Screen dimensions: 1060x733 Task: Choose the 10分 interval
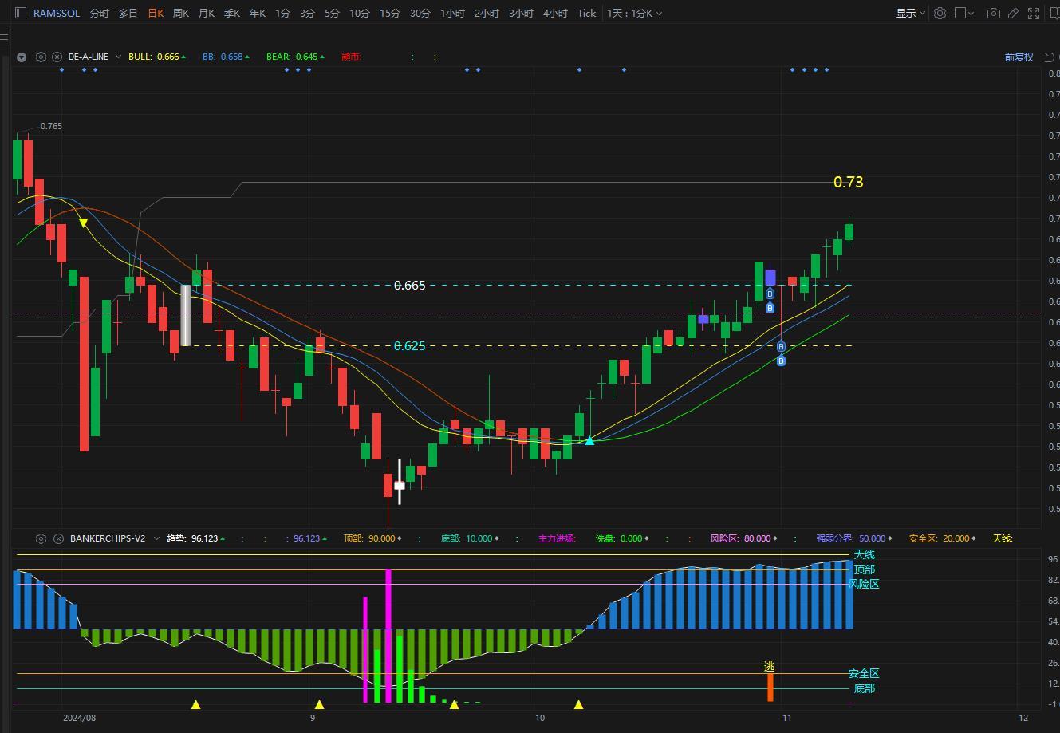pos(360,13)
